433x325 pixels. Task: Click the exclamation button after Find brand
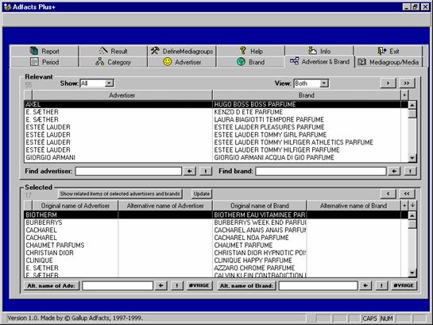point(410,171)
